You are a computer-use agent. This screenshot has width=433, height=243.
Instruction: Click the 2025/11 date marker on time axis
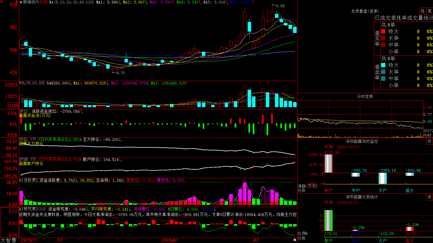point(29,240)
